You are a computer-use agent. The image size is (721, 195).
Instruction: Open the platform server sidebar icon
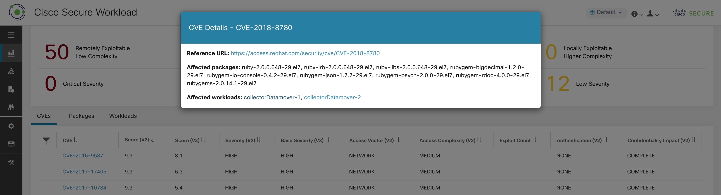click(x=11, y=144)
